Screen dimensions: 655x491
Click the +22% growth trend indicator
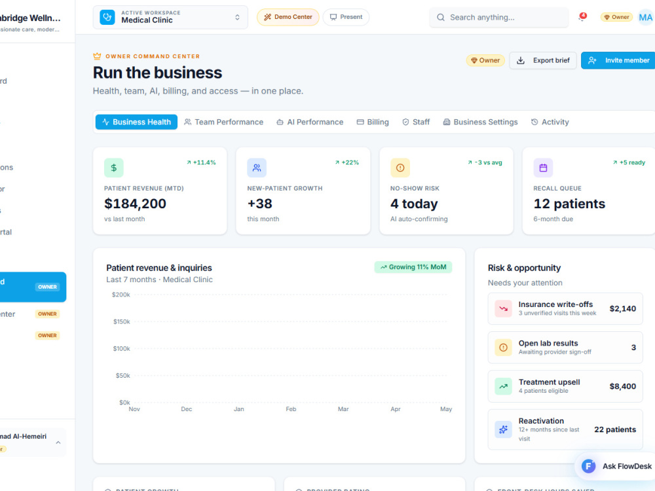tap(346, 162)
